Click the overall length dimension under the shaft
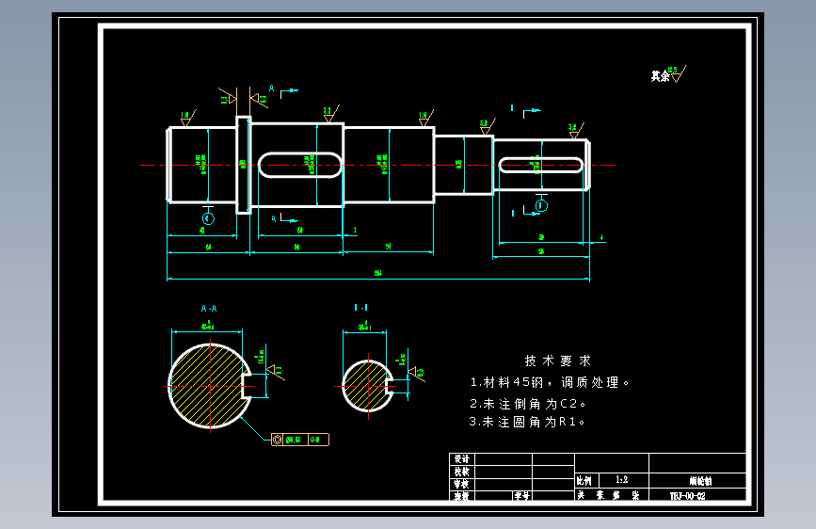816x529 pixels. coord(378,273)
